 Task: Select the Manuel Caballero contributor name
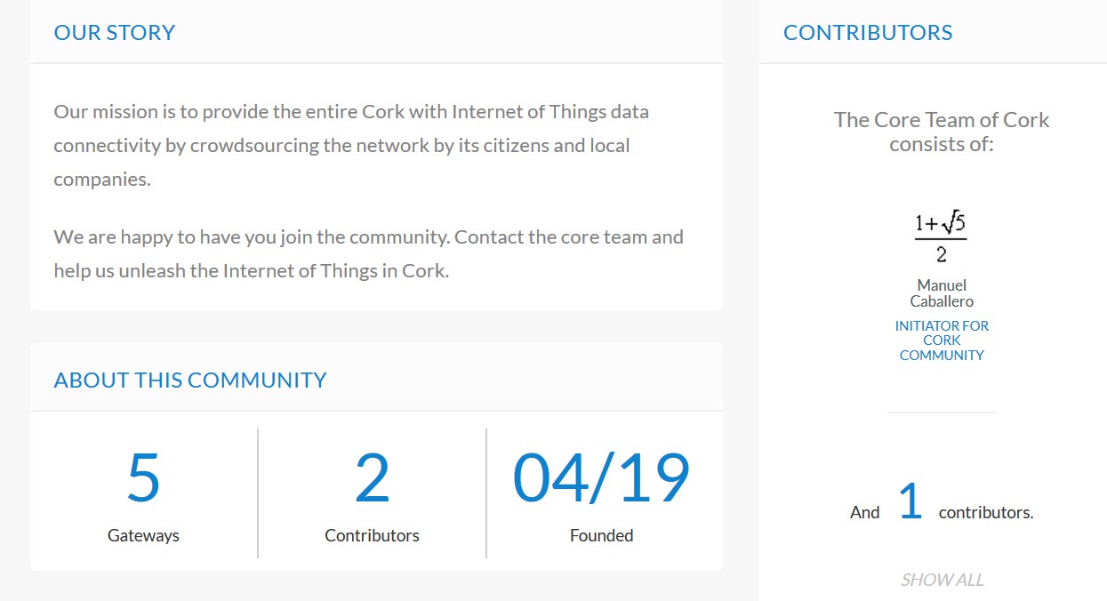942,293
